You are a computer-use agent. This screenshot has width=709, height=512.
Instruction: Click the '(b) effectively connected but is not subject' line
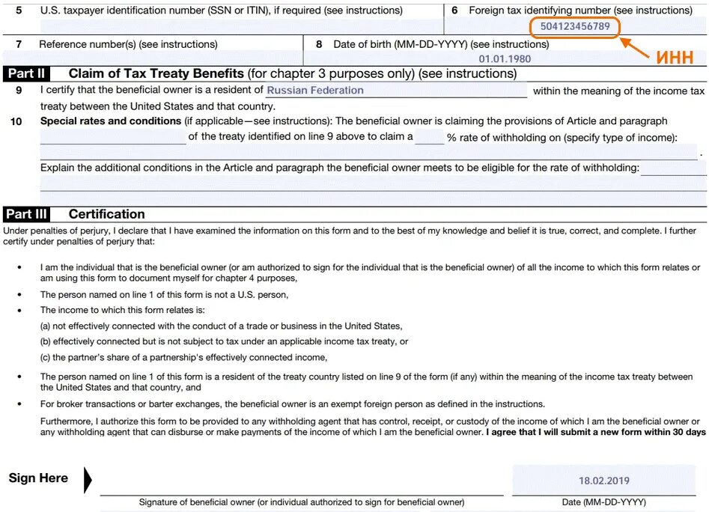(225, 341)
